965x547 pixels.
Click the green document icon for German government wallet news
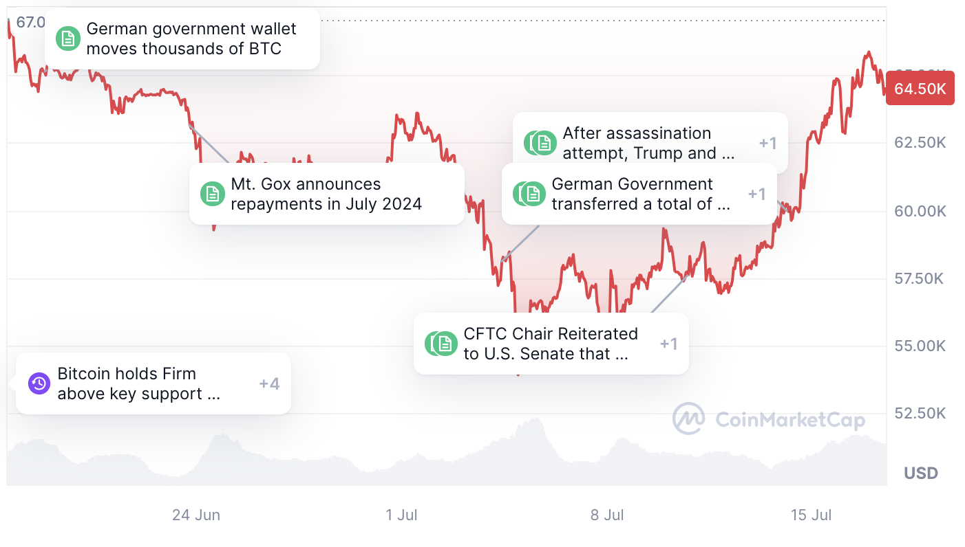tap(67, 38)
